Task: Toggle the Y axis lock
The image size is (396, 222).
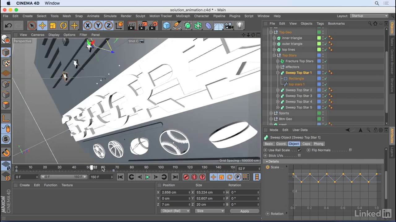Action: (98, 26)
